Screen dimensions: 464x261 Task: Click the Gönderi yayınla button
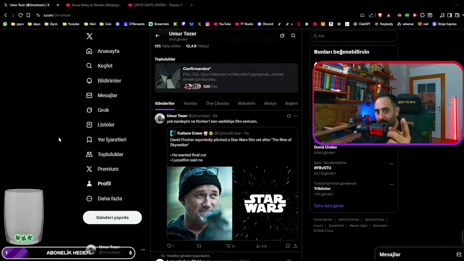pyautogui.click(x=112, y=217)
